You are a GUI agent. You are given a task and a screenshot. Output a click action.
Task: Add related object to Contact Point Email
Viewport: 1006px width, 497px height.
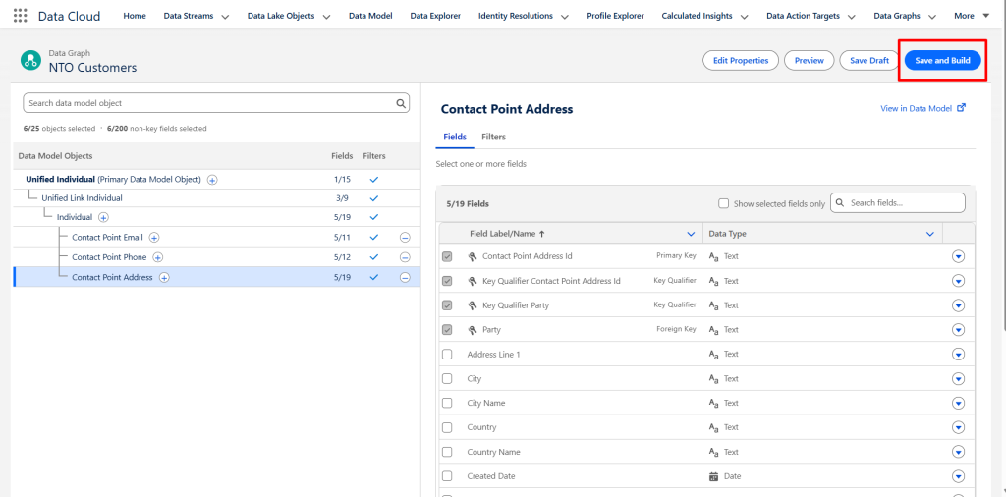click(x=154, y=238)
